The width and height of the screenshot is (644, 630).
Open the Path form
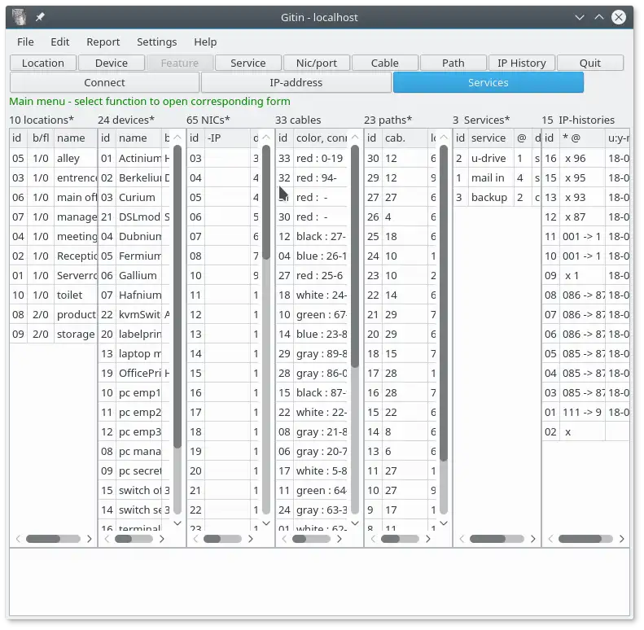point(453,63)
